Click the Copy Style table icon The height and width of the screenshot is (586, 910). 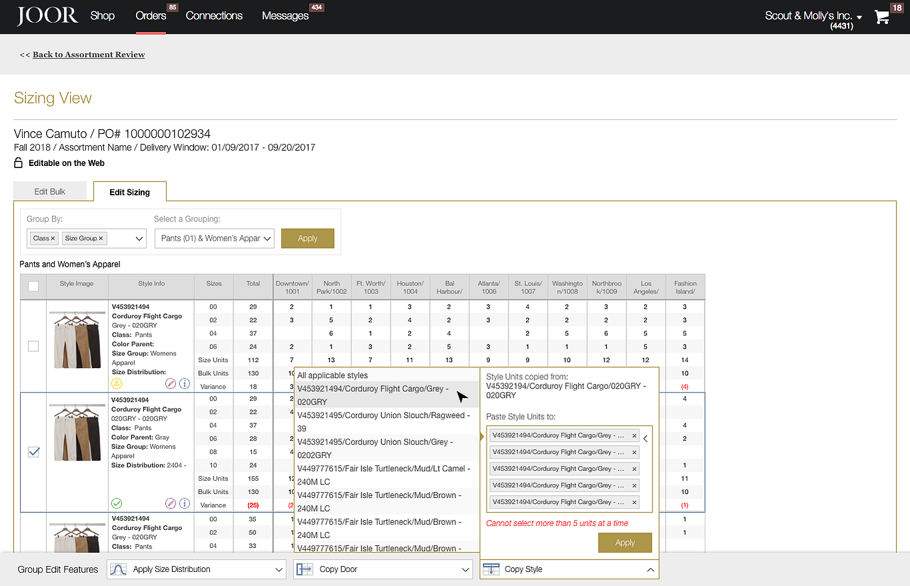coord(491,569)
